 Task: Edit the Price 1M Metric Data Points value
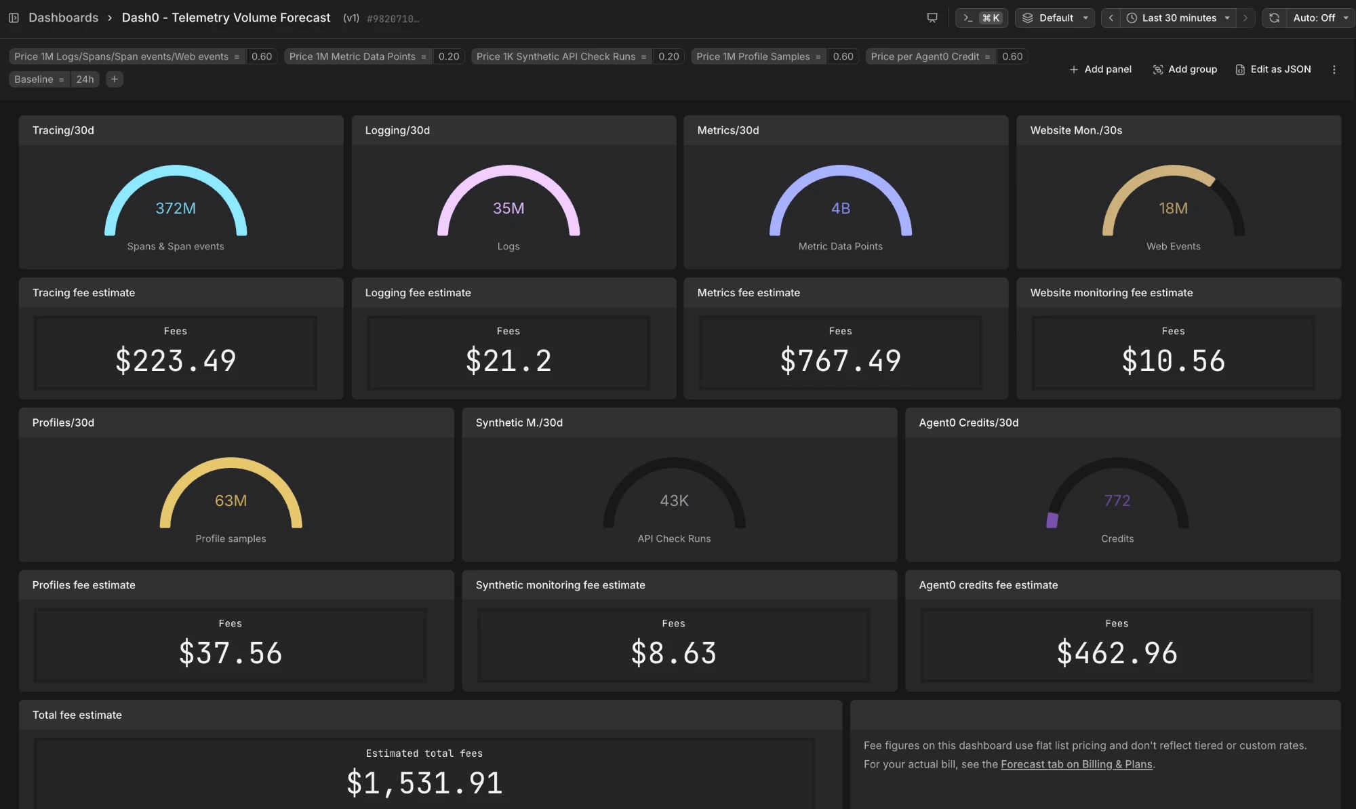pyautogui.click(x=449, y=56)
